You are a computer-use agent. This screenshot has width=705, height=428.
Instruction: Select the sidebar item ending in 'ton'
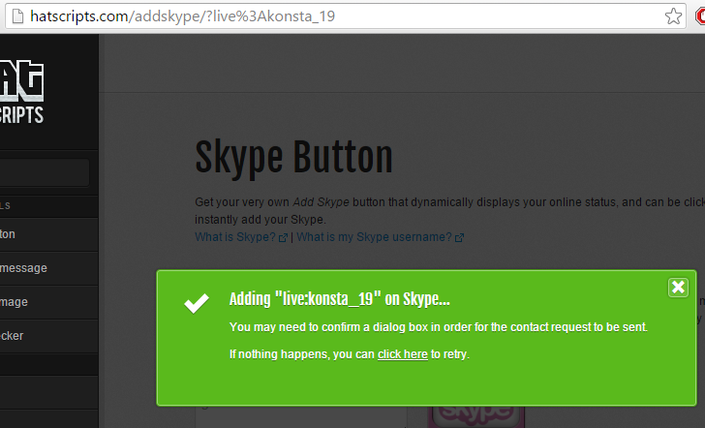49,234
